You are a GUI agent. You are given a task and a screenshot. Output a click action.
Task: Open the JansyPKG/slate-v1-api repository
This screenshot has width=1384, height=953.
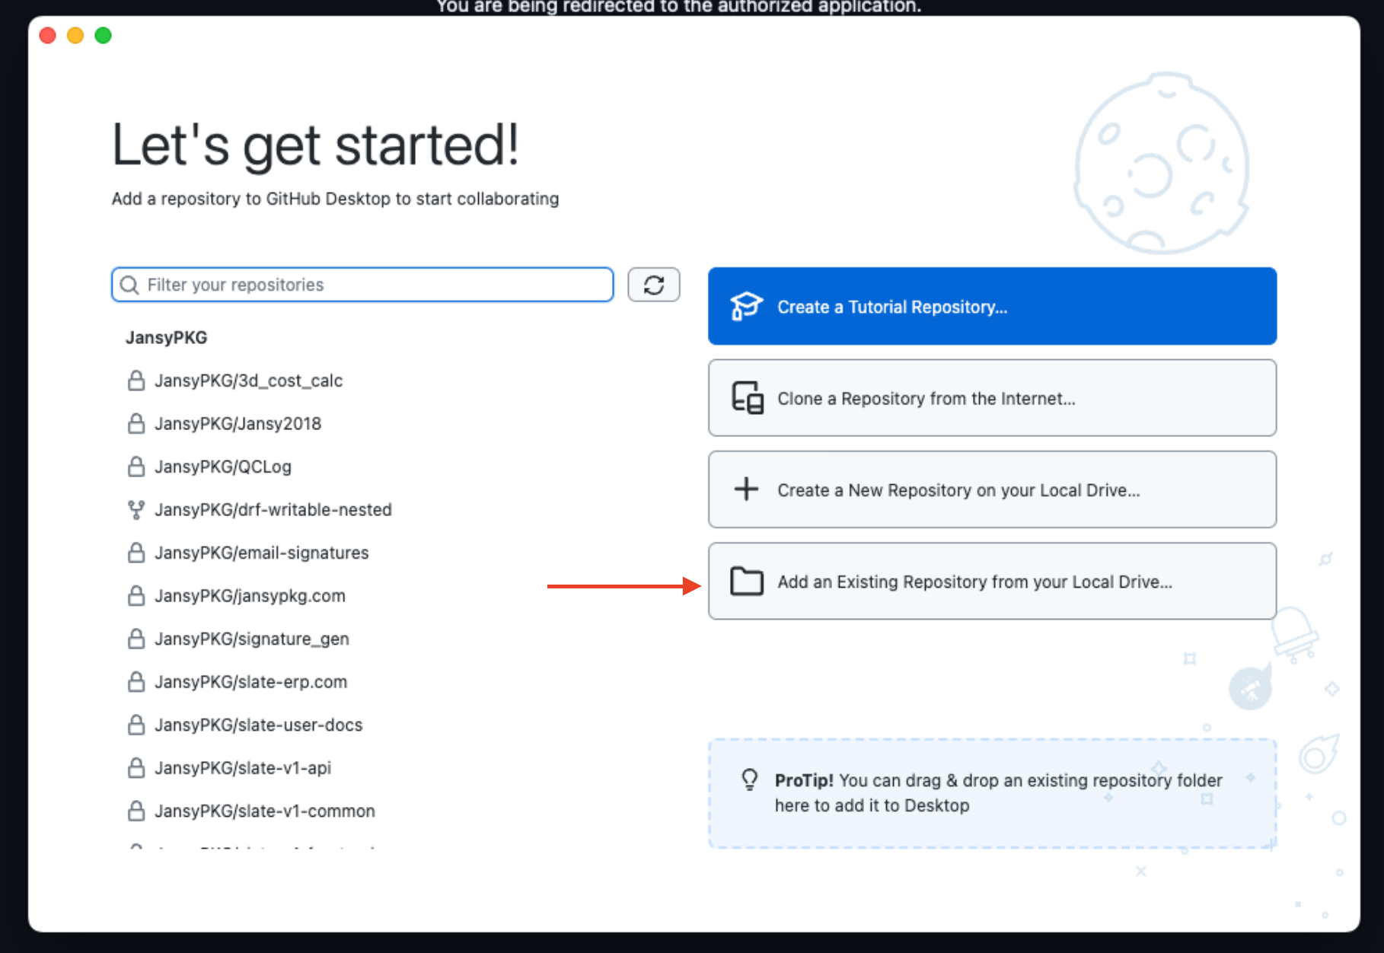click(x=243, y=768)
